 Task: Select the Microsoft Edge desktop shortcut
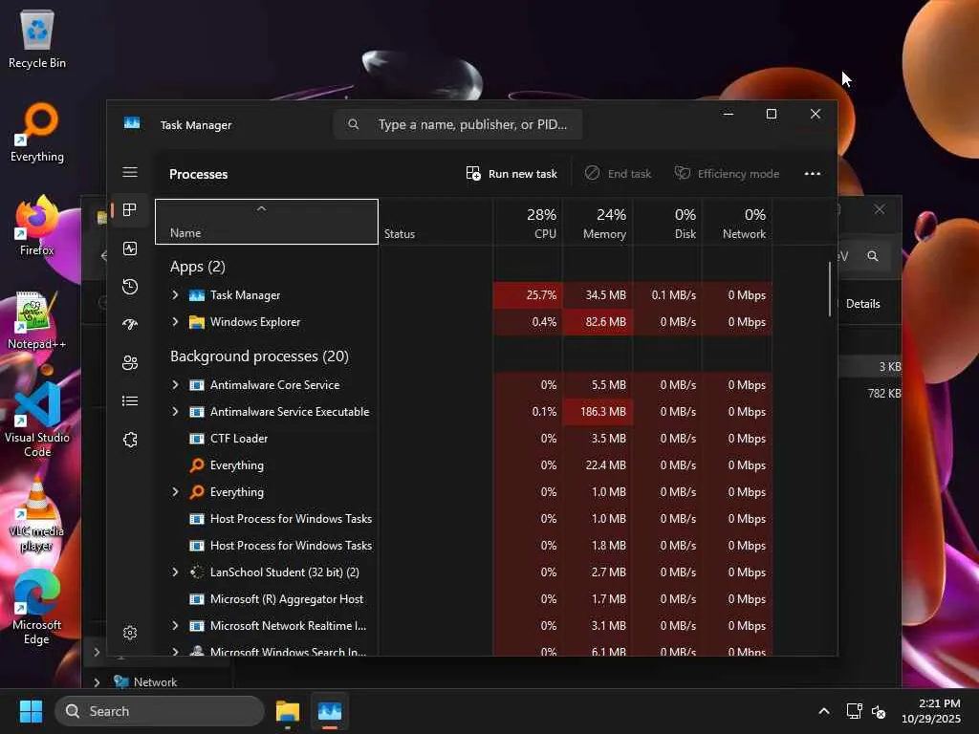(x=37, y=607)
